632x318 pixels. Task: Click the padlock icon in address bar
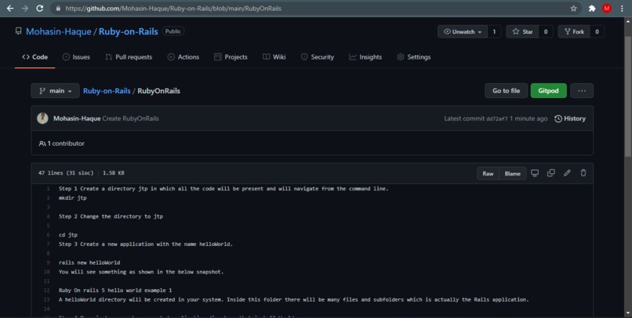pos(58,9)
